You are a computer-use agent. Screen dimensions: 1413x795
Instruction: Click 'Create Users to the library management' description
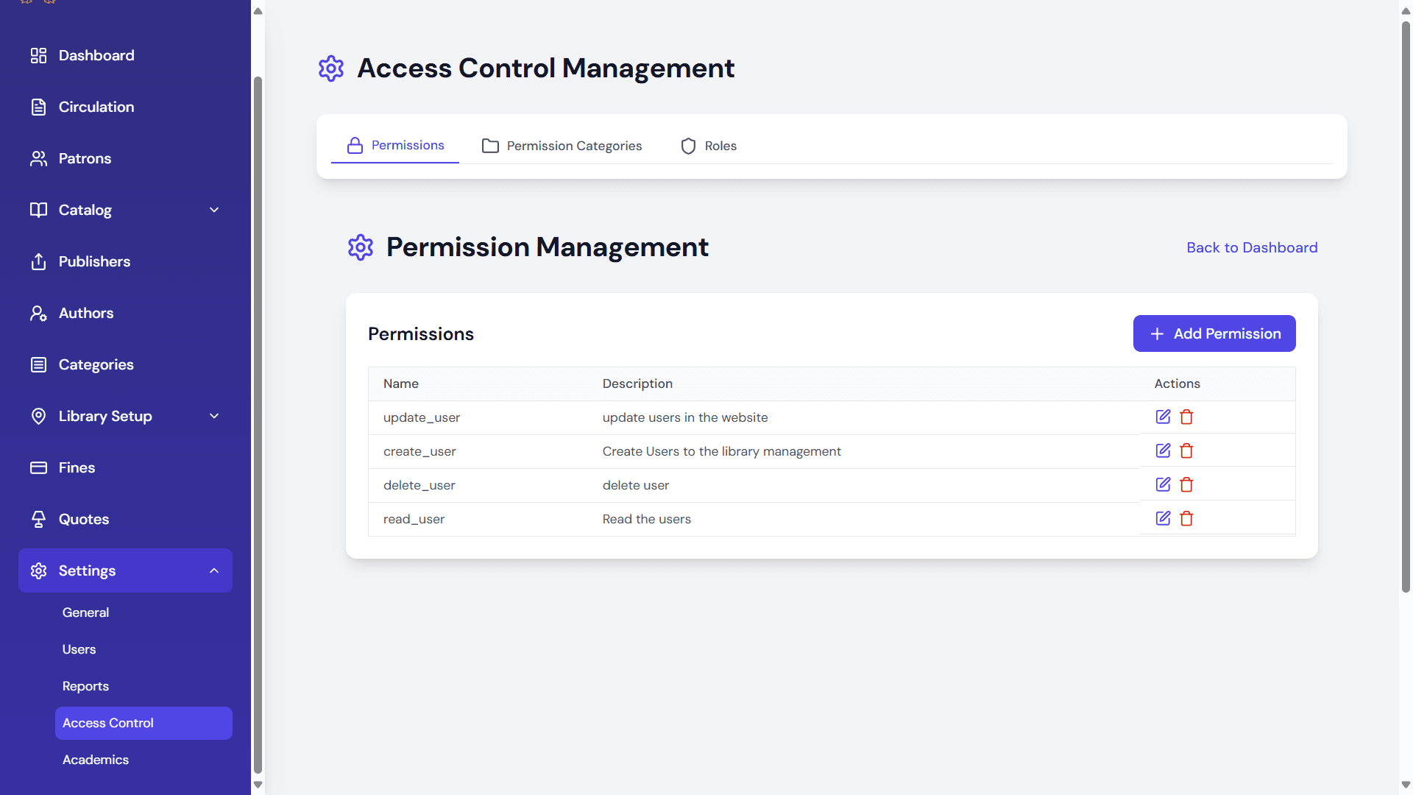(x=722, y=452)
